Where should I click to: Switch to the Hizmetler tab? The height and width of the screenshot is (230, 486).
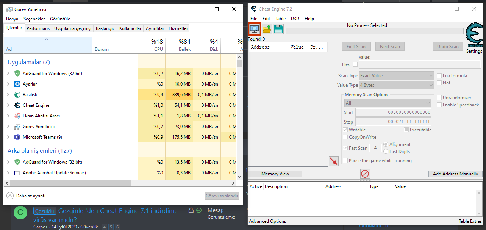pyautogui.click(x=178, y=28)
